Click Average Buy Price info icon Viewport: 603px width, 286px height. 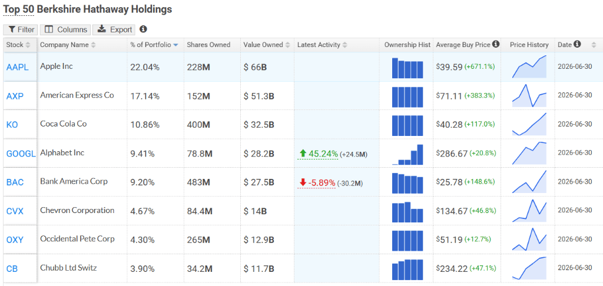coord(496,44)
